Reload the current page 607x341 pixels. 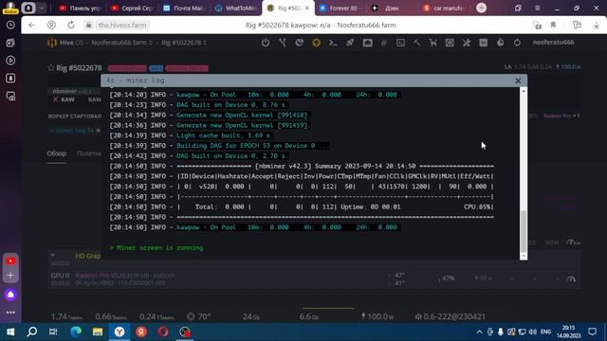(71, 26)
